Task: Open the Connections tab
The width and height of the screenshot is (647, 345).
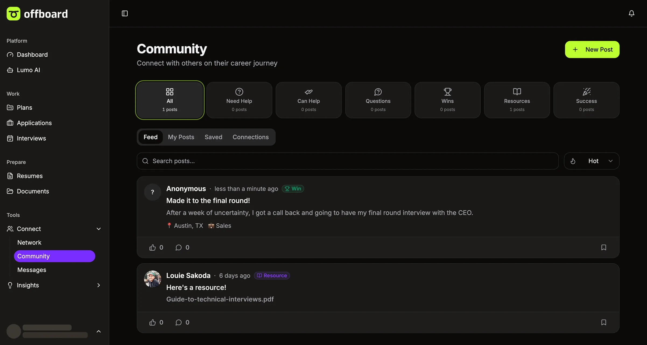Action: 250,137
